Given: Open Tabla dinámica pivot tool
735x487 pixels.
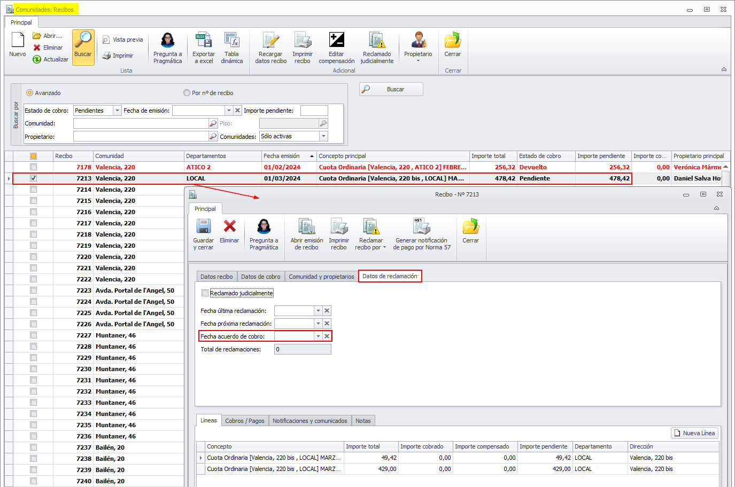Looking at the screenshot, I should [x=232, y=48].
